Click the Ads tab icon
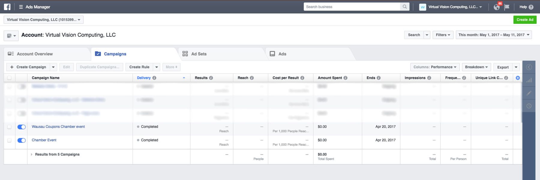 (272, 54)
